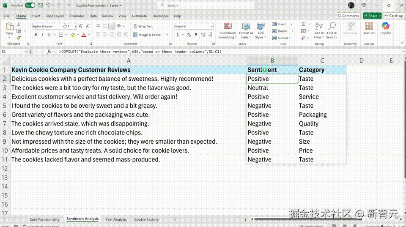Open Conditional Formatting menu
Viewport: 406px width, 227px height.
point(228,31)
